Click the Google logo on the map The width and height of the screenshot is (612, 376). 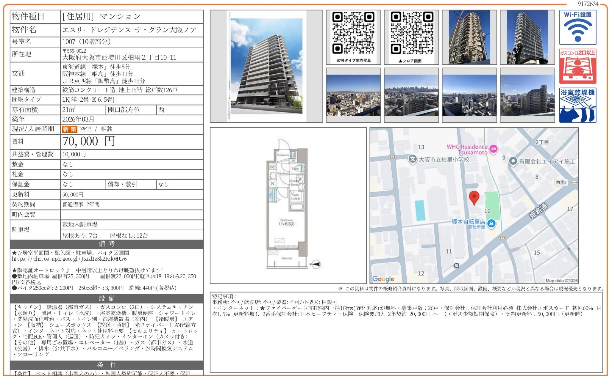(383, 279)
